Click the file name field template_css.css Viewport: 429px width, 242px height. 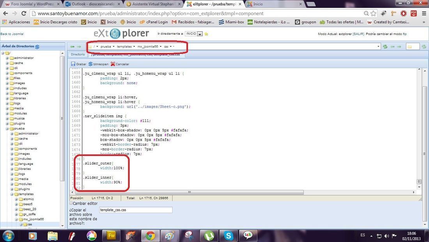[136, 210]
